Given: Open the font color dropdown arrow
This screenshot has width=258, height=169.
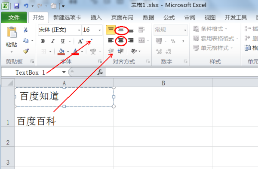Looking at the screenshot, I should [82, 51].
